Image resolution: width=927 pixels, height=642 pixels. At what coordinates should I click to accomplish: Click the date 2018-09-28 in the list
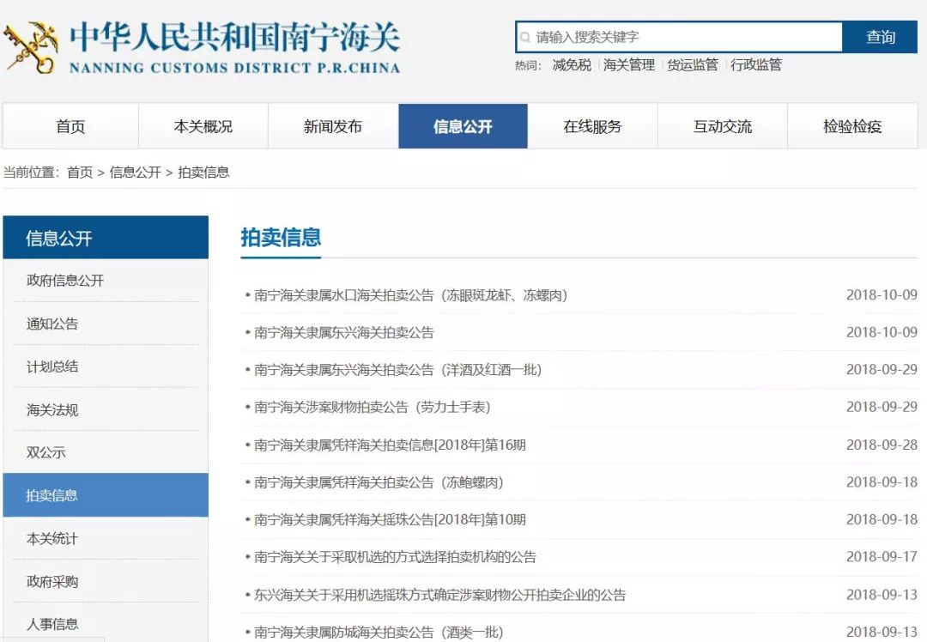[x=882, y=445]
